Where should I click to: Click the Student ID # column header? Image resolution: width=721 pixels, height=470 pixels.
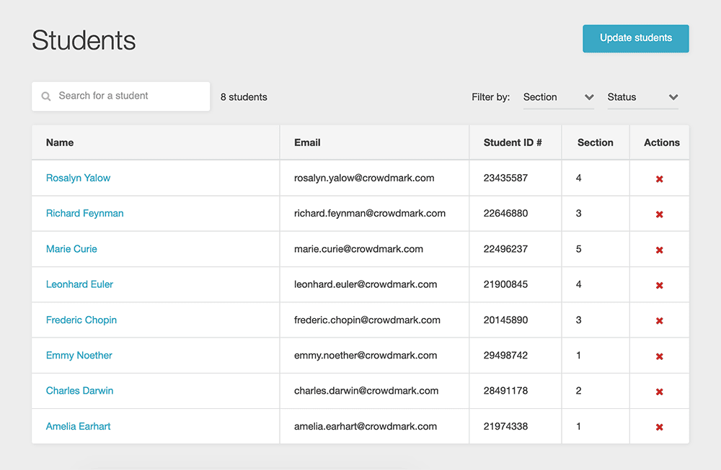(512, 143)
